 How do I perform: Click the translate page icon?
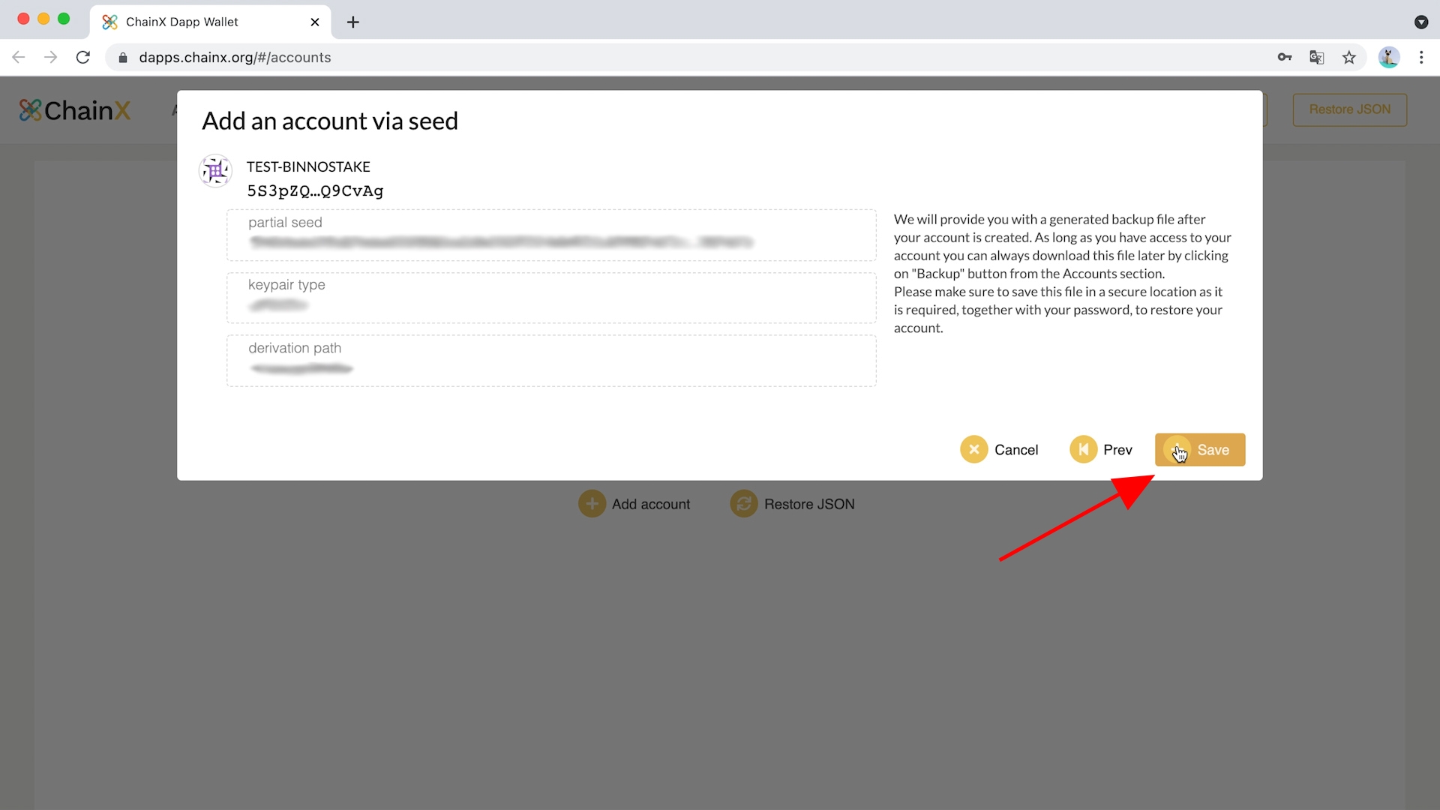[1316, 57]
